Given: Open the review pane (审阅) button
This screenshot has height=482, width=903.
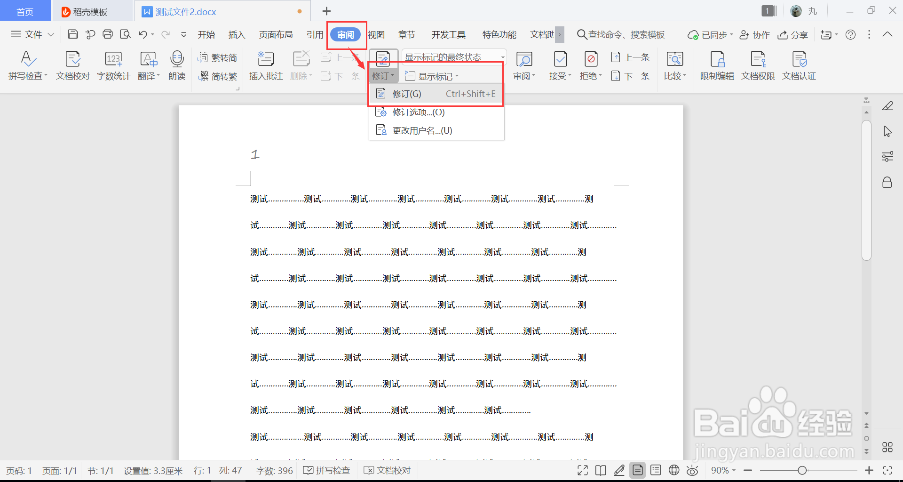Looking at the screenshot, I should click(524, 65).
